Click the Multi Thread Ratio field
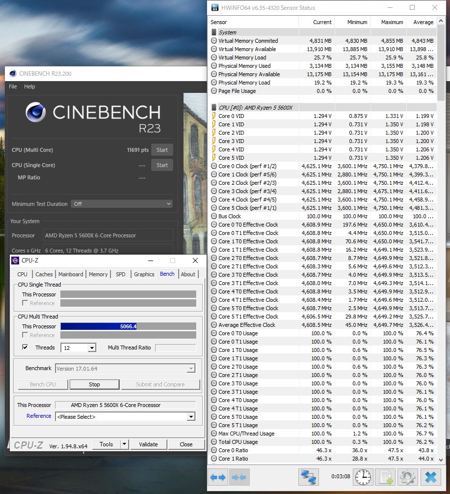Screen dimensions: 450x494 pyautogui.click(x=176, y=348)
